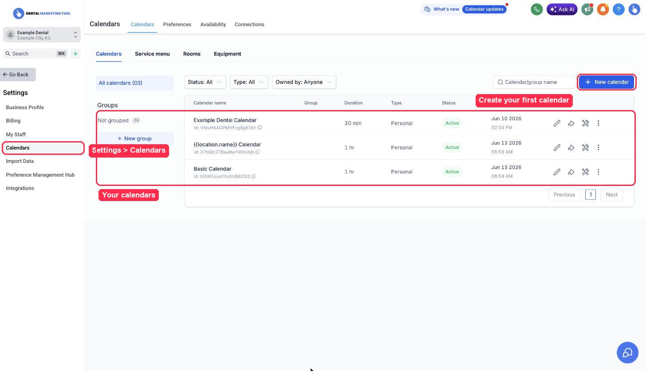Open the chat support widget

[x=627, y=352]
